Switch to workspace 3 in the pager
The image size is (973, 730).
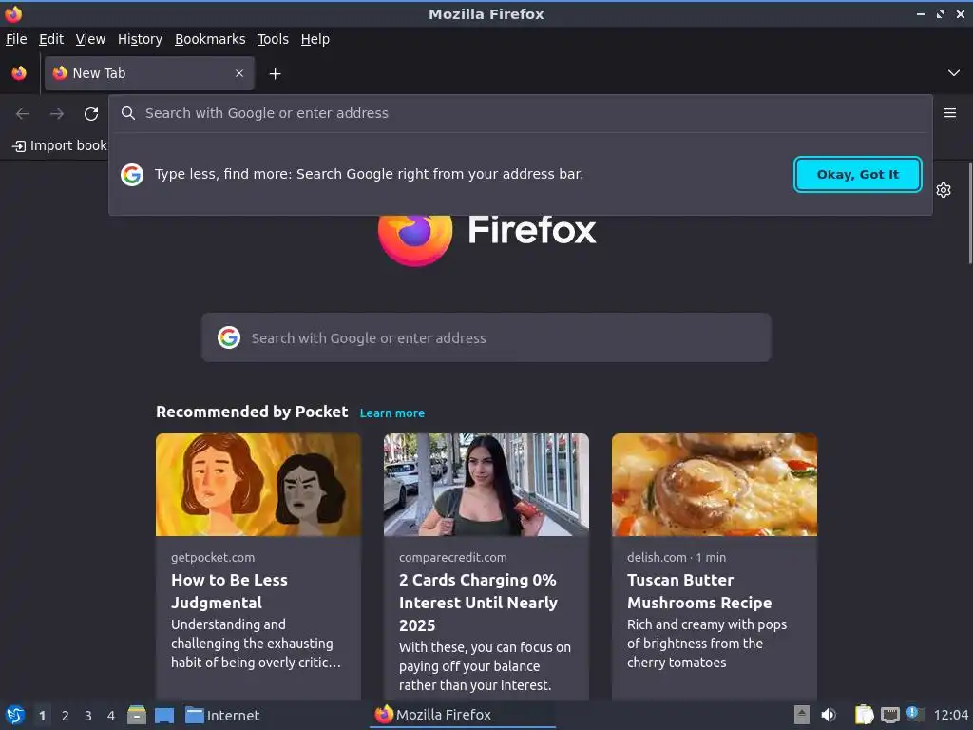pyautogui.click(x=88, y=716)
